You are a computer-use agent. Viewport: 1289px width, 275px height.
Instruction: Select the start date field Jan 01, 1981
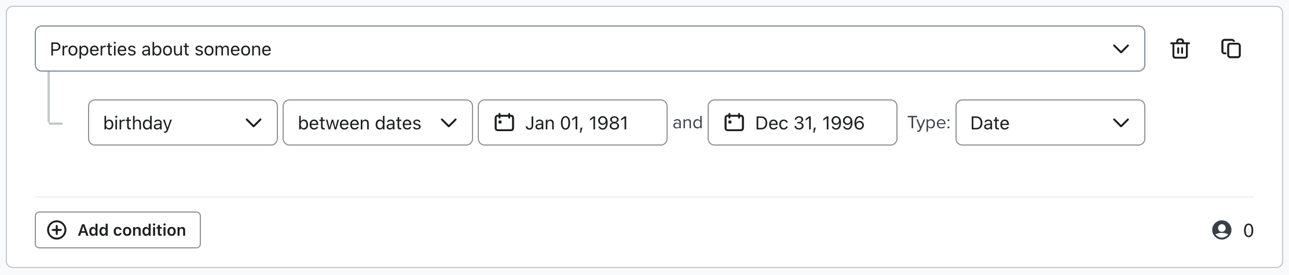576,122
